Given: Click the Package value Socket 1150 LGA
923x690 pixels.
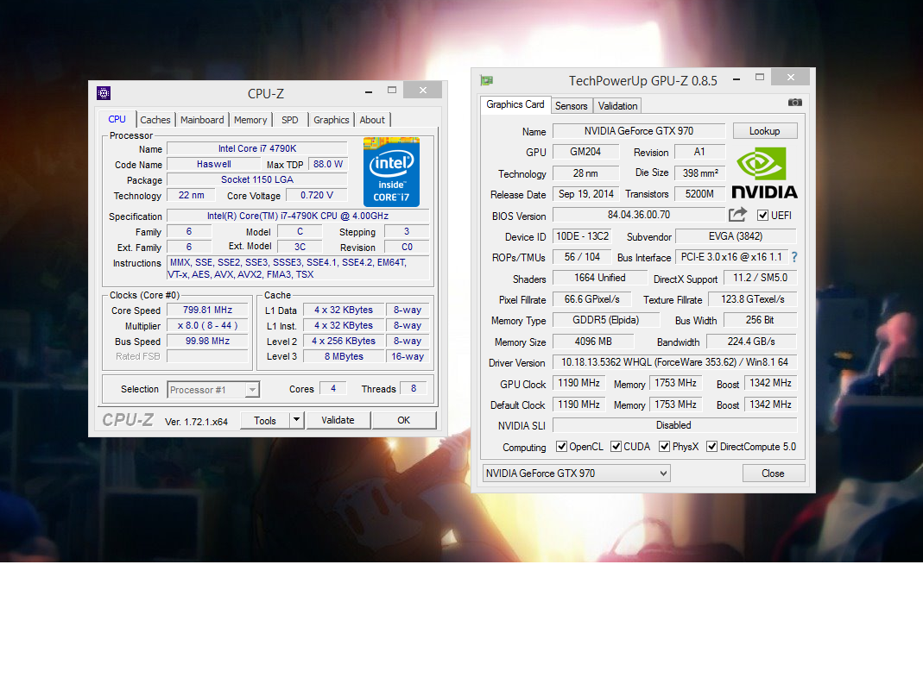Looking at the screenshot, I should 257,179.
